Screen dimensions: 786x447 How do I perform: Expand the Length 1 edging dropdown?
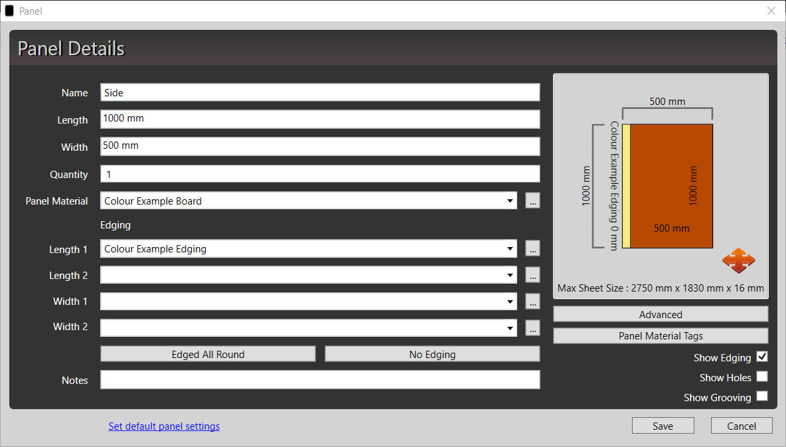coord(510,248)
